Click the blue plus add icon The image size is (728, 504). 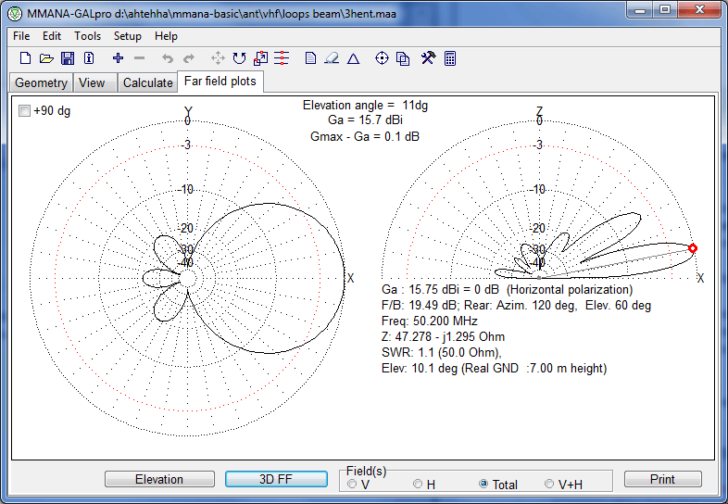118,58
